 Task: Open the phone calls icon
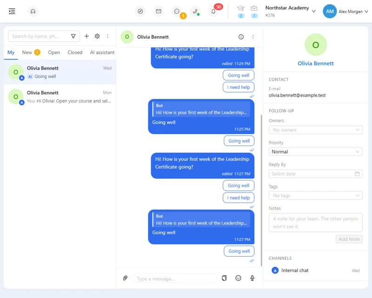[195, 11]
